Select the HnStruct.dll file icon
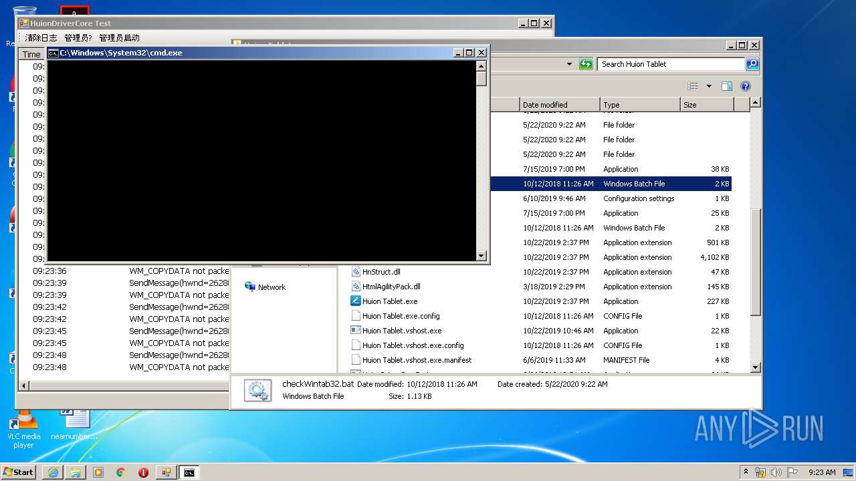 click(x=356, y=272)
